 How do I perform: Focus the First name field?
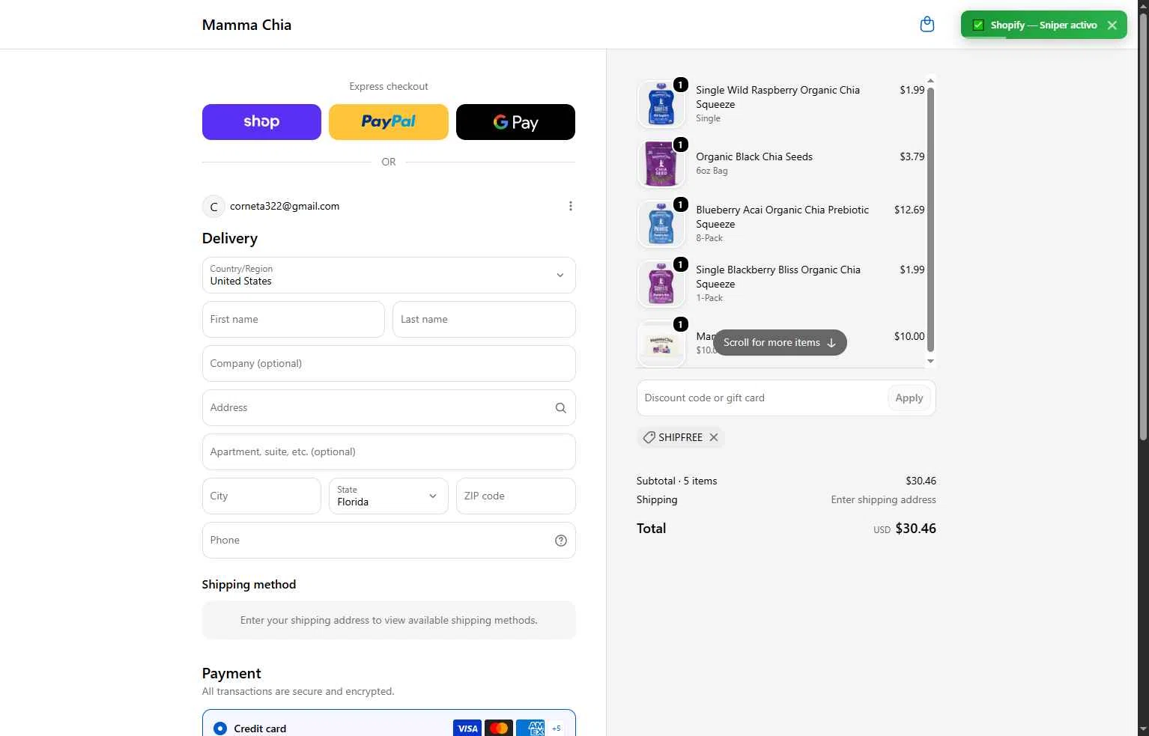tap(294, 320)
